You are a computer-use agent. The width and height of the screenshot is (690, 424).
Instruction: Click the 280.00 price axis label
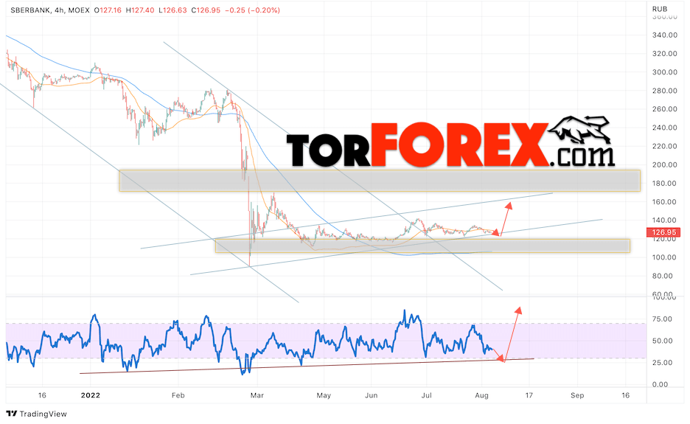click(664, 90)
